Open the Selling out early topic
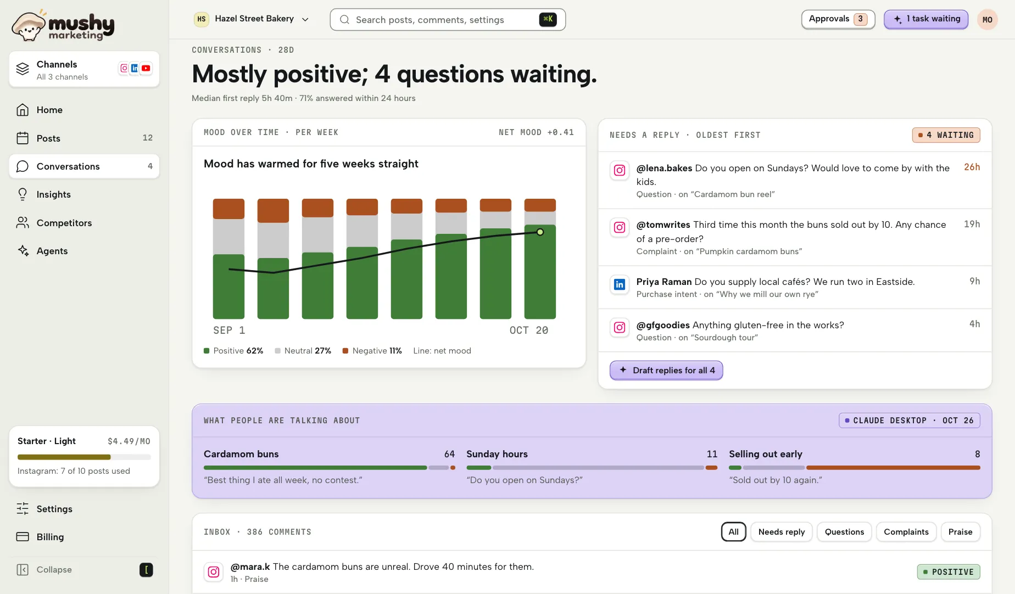The width and height of the screenshot is (1015, 594). coord(854,467)
